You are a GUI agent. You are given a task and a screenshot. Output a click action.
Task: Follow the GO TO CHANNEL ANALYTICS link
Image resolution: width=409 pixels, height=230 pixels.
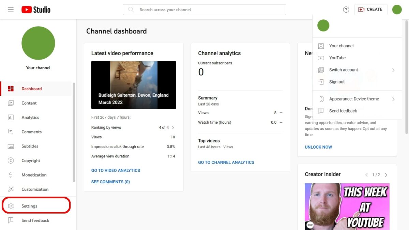click(226, 163)
